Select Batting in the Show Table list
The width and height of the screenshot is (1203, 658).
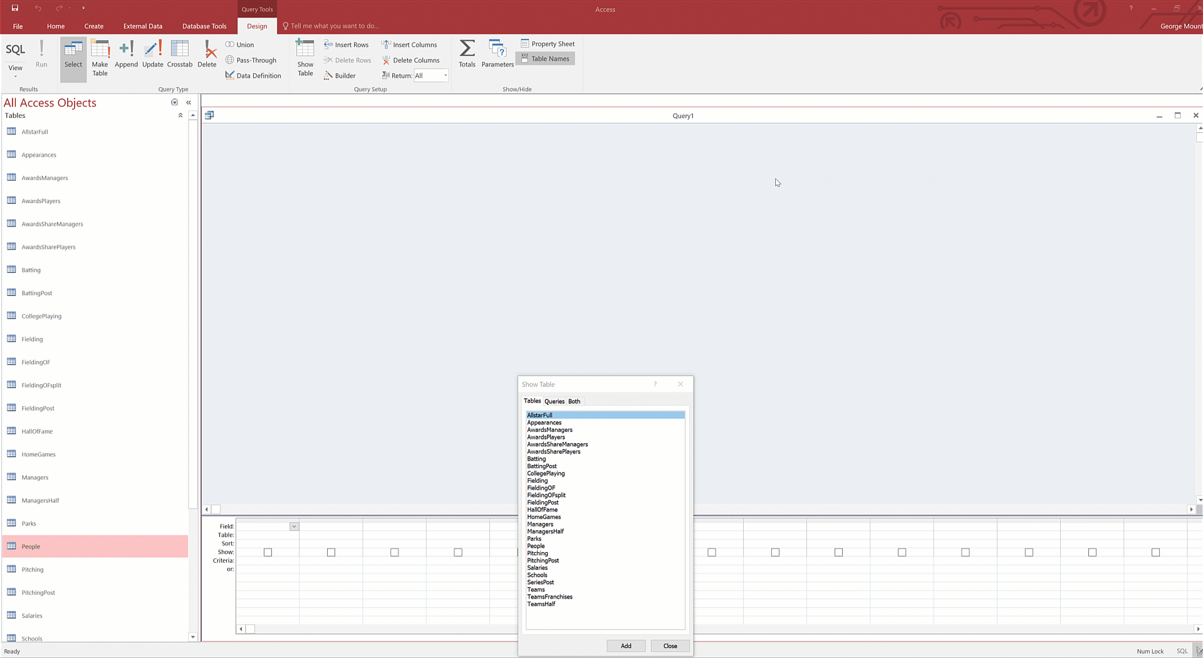click(x=536, y=459)
